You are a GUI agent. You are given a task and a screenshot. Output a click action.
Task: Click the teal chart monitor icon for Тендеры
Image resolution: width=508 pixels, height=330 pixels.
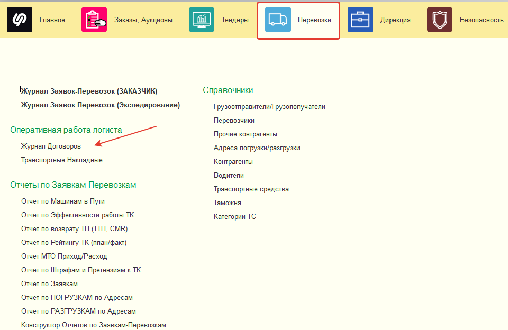tap(202, 20)
